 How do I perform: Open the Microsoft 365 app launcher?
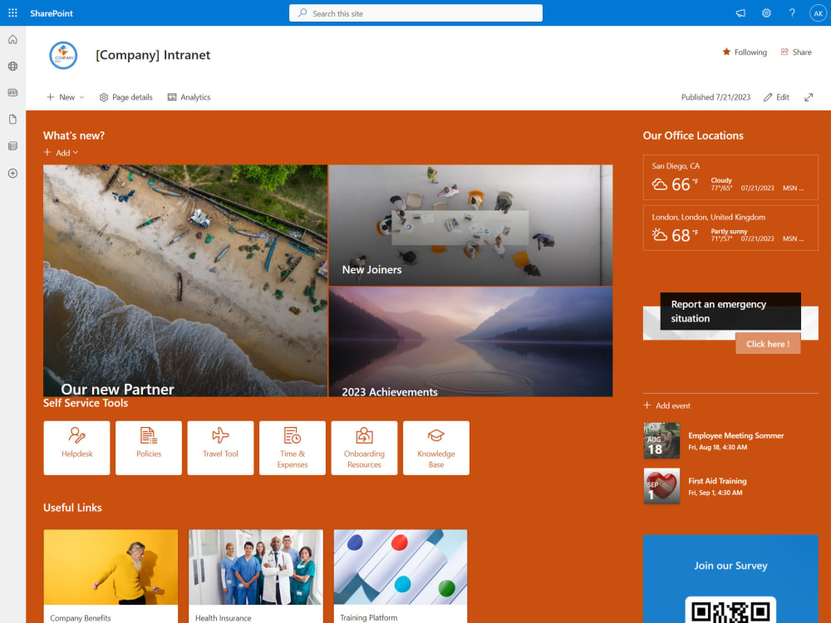[x=12, y=12]
